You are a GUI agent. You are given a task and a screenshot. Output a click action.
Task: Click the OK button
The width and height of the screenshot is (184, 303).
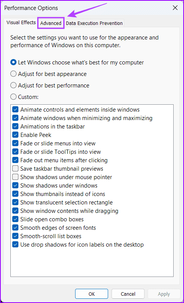point(92,294)
